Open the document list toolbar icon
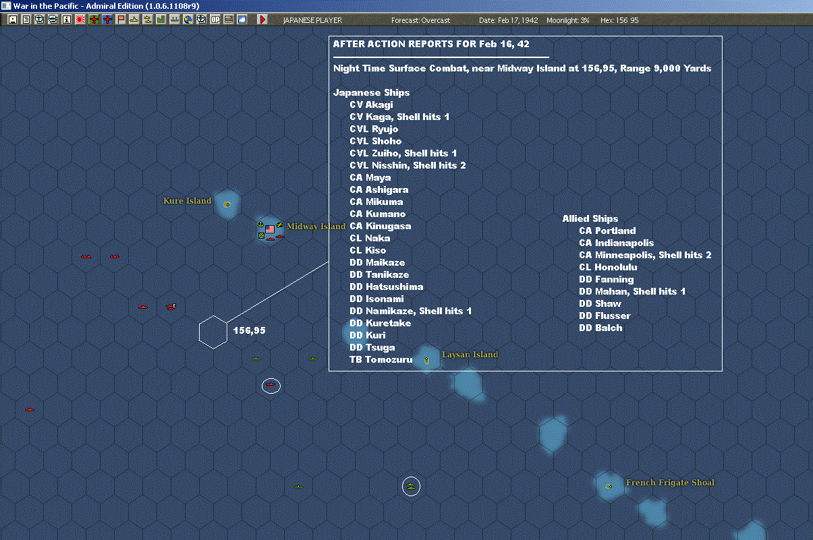The image size is (813, 540). click(x=26, y=20)
